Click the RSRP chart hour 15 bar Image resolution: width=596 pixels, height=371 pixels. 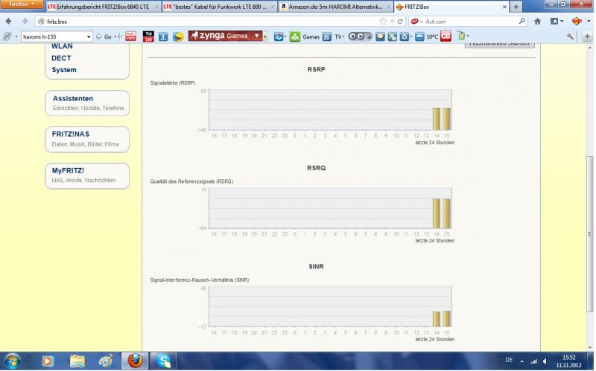click(446, 119)
